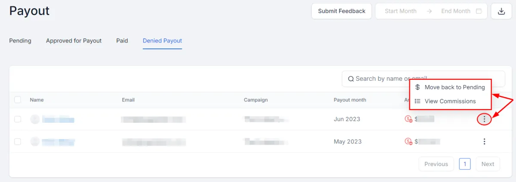516x182 pixels.
Task: Open the calendar icon in date range
Action: 479,11
